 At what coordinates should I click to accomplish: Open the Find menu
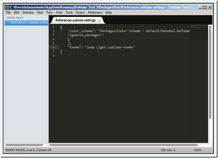(x=40, y=13)
